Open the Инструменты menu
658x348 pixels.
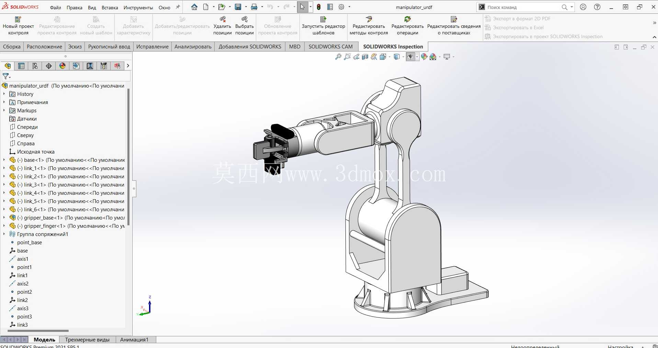(138, 7)
